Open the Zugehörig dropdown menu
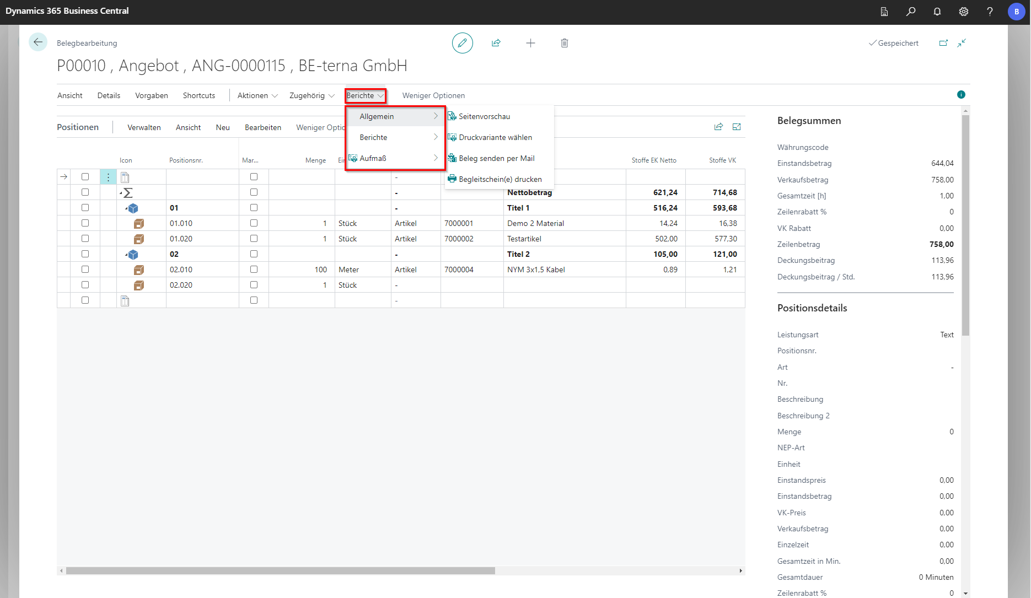Image resolution: width=1031 pixels, height=598 pixels. [x=312, y=95]
